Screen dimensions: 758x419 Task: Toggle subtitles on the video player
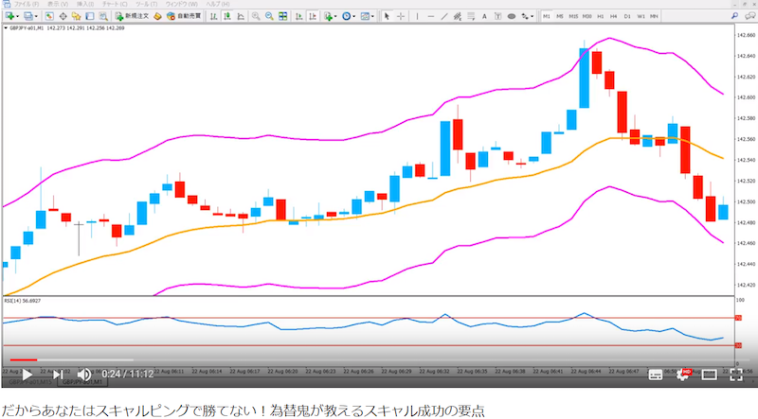pos(655,375)
